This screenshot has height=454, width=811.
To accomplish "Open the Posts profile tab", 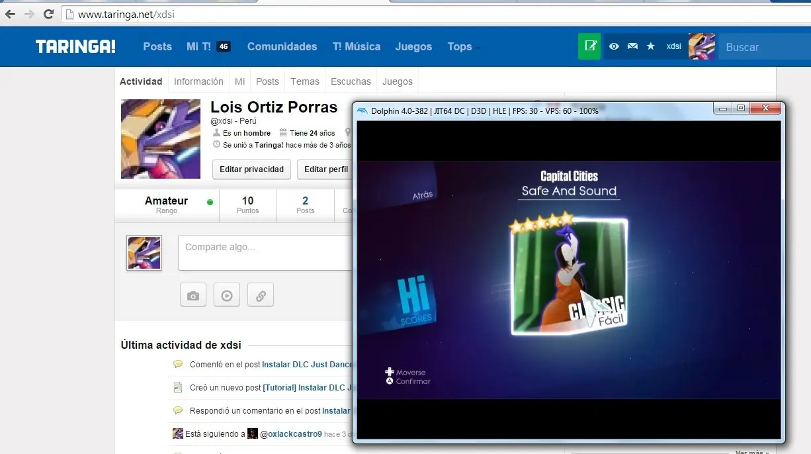I will pyautogui.click(x=267, y=81).
